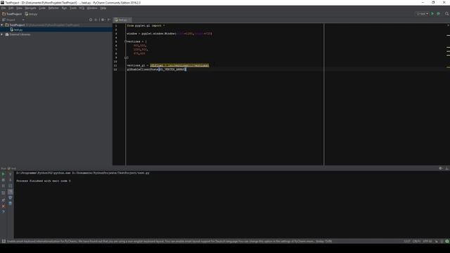Close the Run panel red X

click(4, 206)
